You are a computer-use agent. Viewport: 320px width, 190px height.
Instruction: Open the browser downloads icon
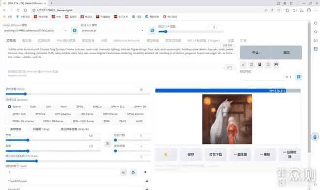[302, 10]
